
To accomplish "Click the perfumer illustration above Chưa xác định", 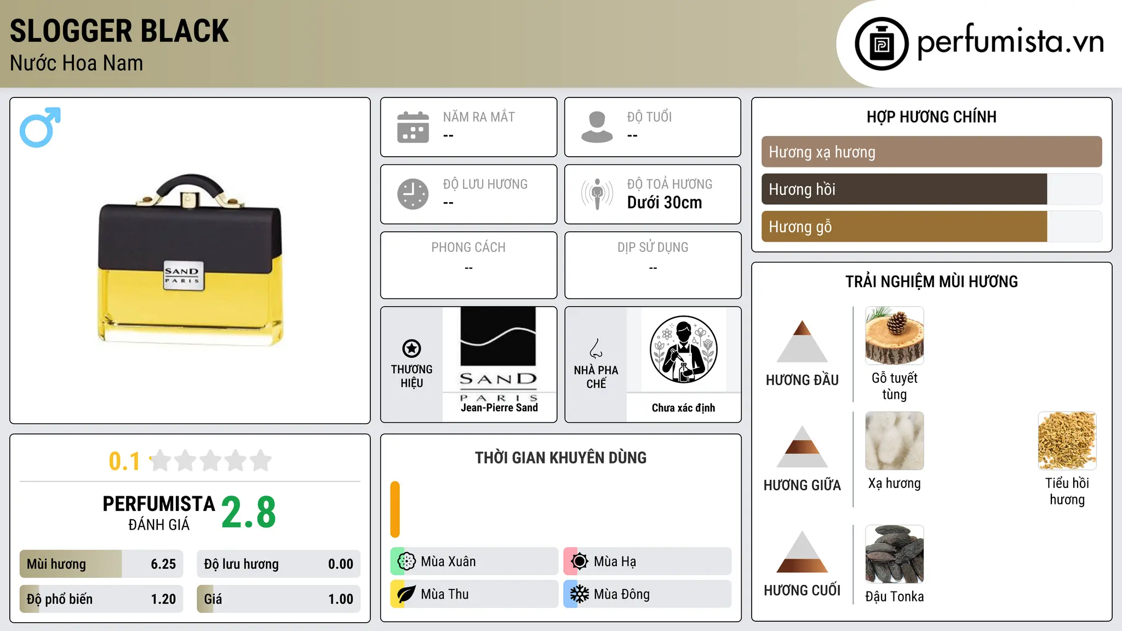I will (683, 349).
